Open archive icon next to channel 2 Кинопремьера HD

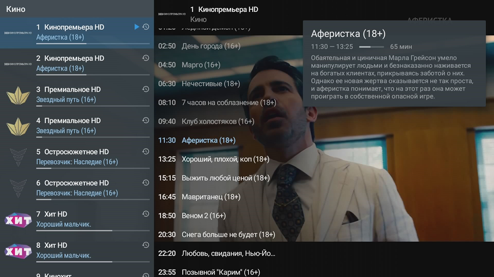click(146, 58)
